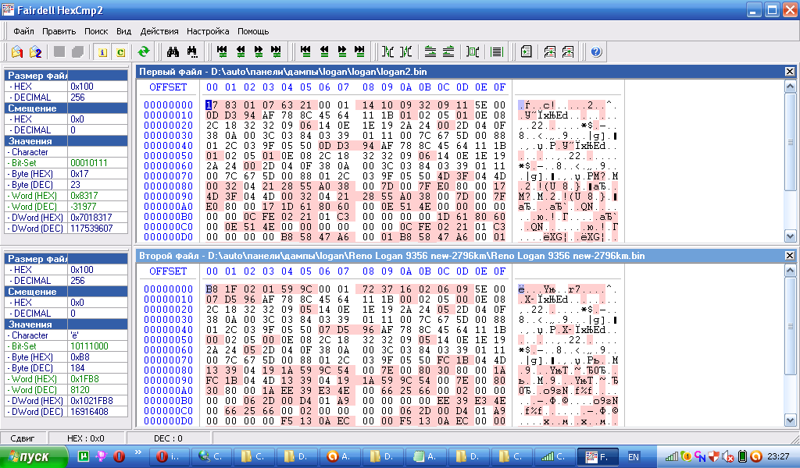Open the Править menu

point(59,31)
